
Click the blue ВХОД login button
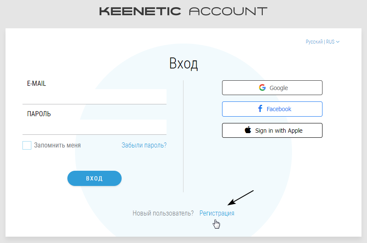pos(95,178)
